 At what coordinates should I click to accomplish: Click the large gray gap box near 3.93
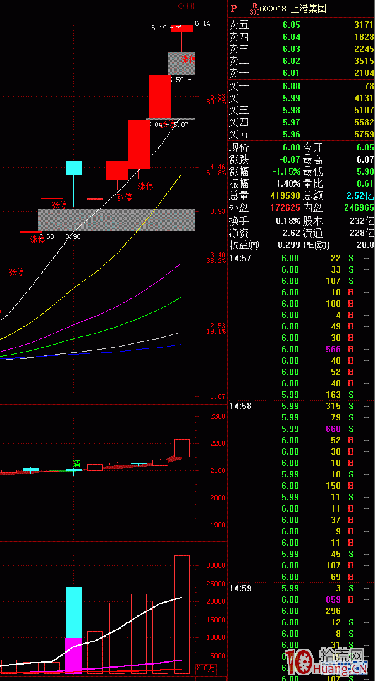click(116, 220)
